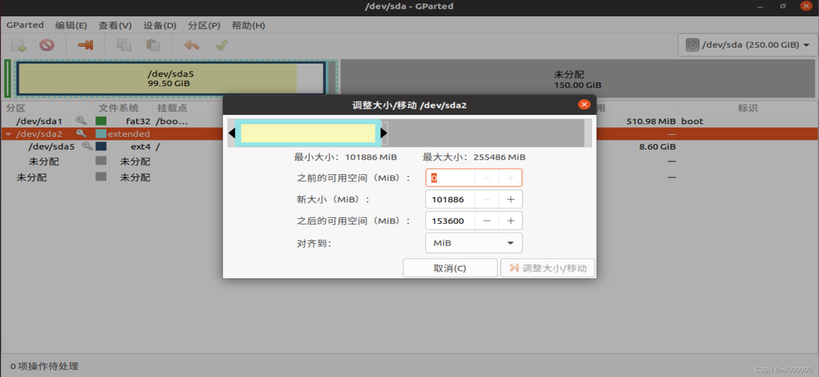Click the 分区 column header
This screenshot has width=819, height=377.
(x=16, y=108)
